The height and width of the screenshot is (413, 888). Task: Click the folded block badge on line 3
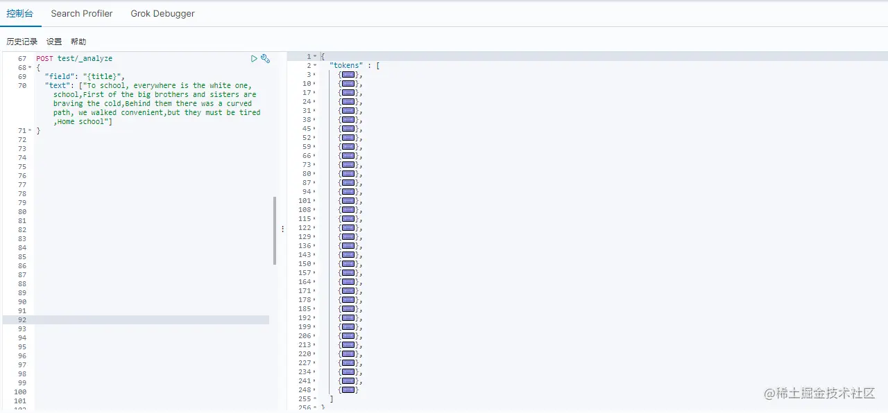(348, 75)
